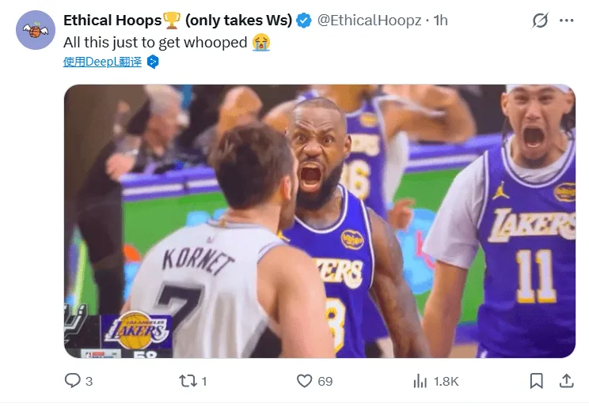The width and height of the screenshot is (589, 407).
Task: Open the @EthicalHoopz handle link
Action: 369,21
